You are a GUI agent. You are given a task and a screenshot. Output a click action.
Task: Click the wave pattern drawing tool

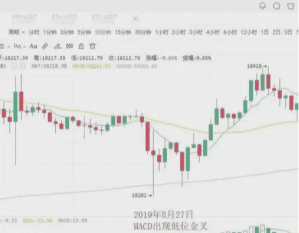click(x=17, y=46)
